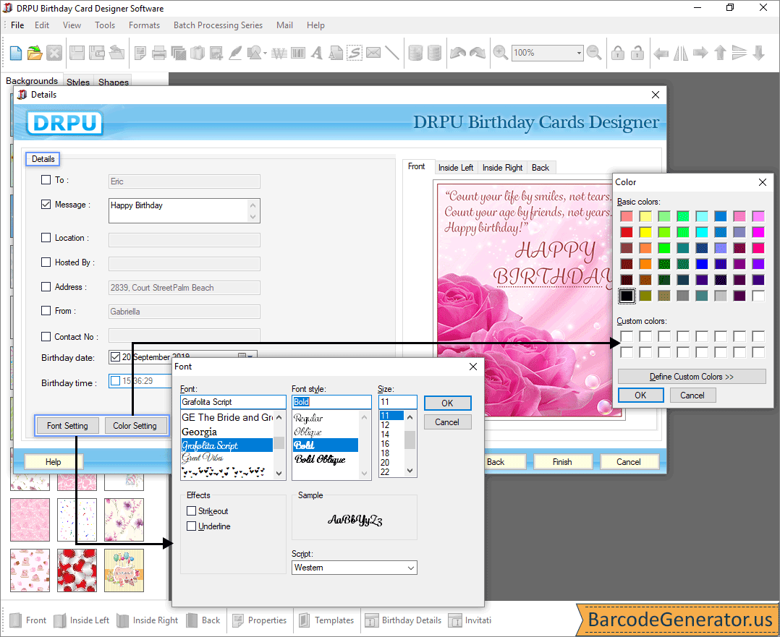
Task: Open the Tools menu
Action: click(105, 25)
